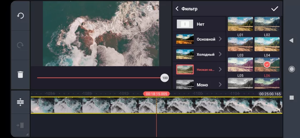The width and height of the screenshot is (300, 138).
Task: Confirm filter with checkmark icon
Action: pos(275,9)
